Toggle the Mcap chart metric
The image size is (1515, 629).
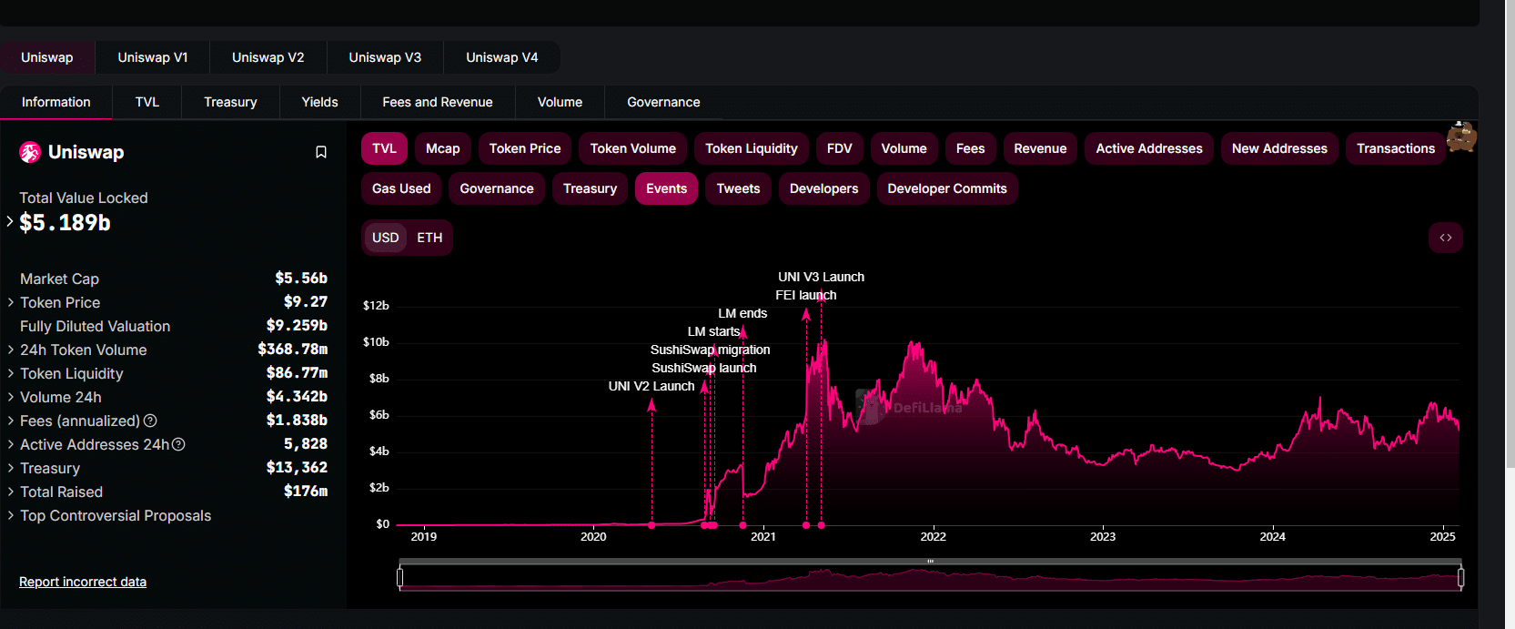click(x=443, y=148)
